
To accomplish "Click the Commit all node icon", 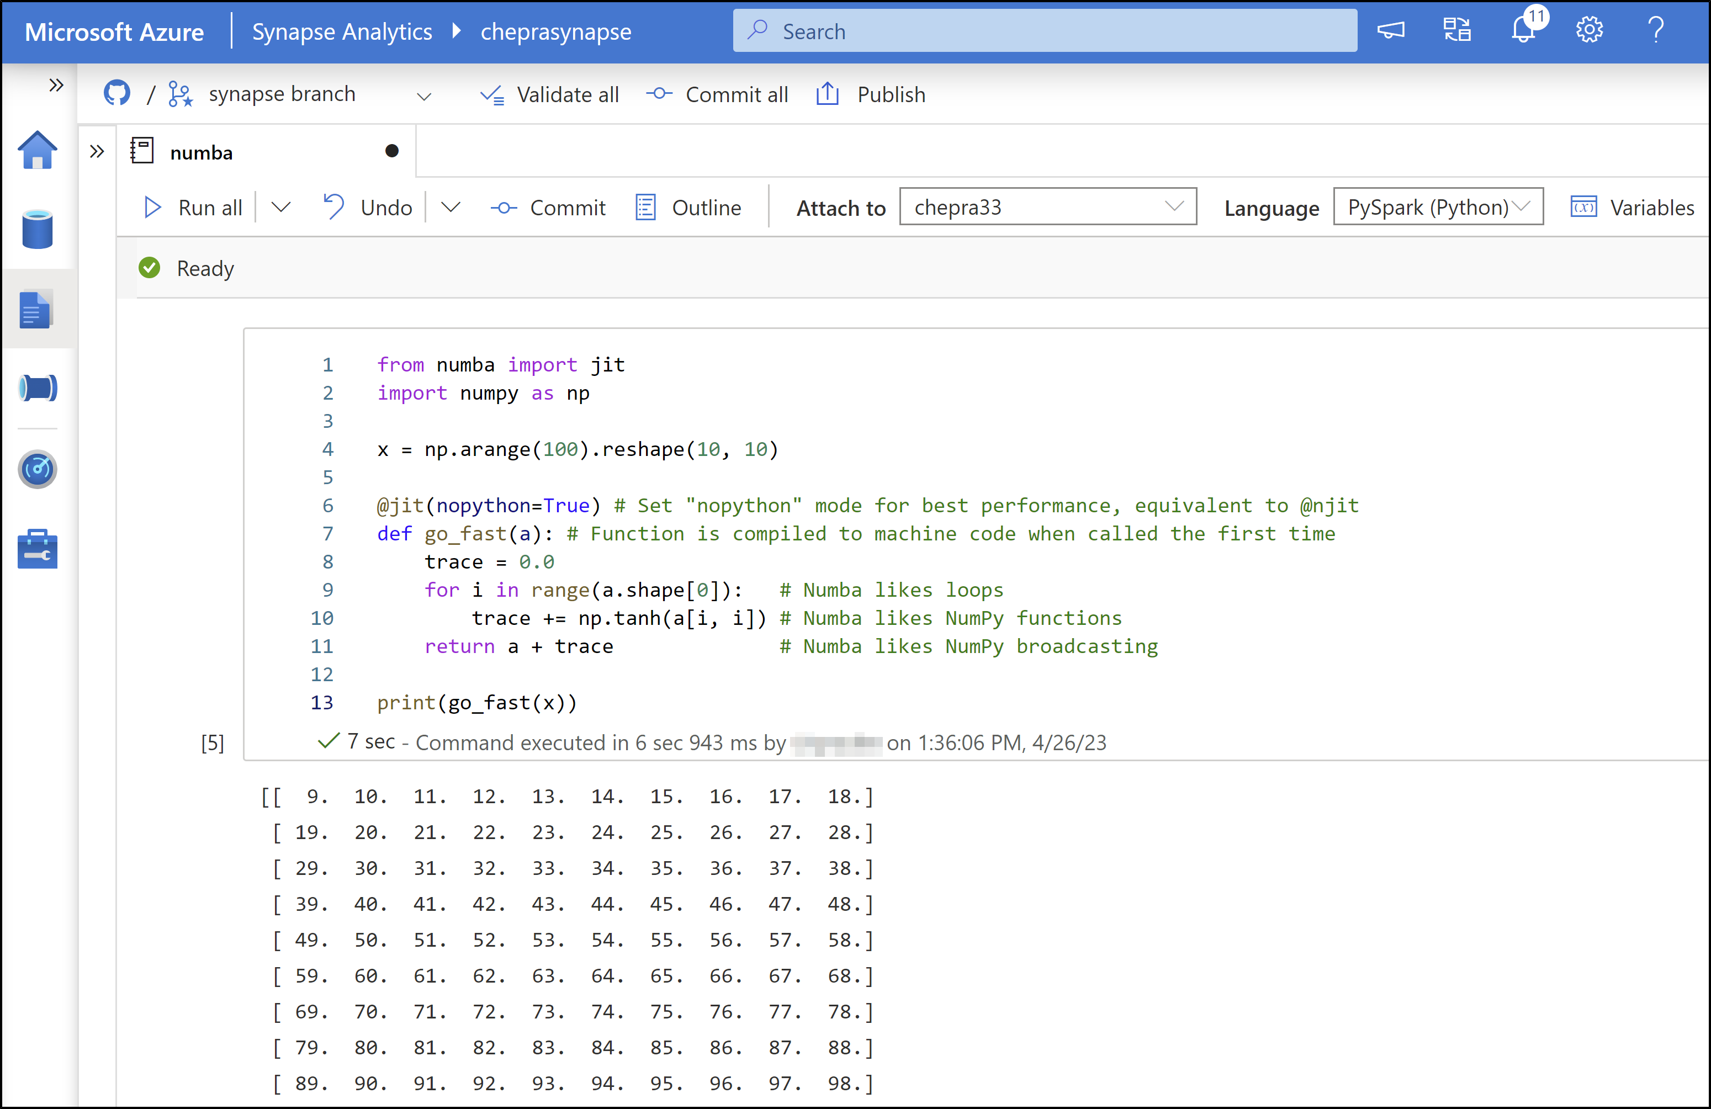I will coord(659,93).
